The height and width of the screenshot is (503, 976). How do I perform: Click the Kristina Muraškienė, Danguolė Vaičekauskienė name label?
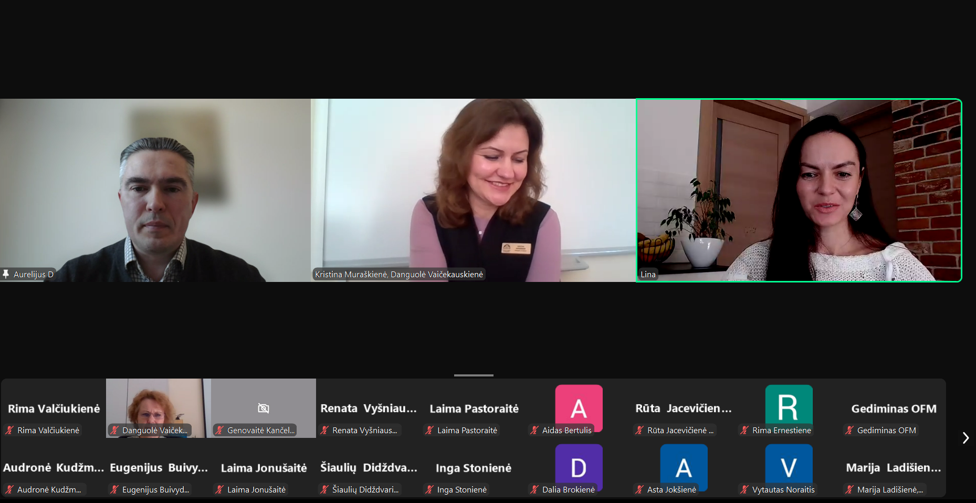pyautogui.click(x=399, y=274)
